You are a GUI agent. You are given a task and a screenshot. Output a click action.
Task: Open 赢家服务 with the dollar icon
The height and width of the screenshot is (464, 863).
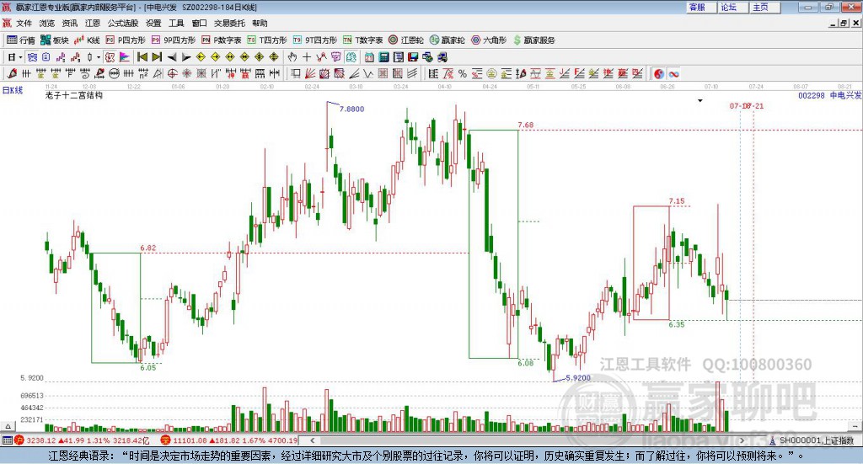click(533, 40)
